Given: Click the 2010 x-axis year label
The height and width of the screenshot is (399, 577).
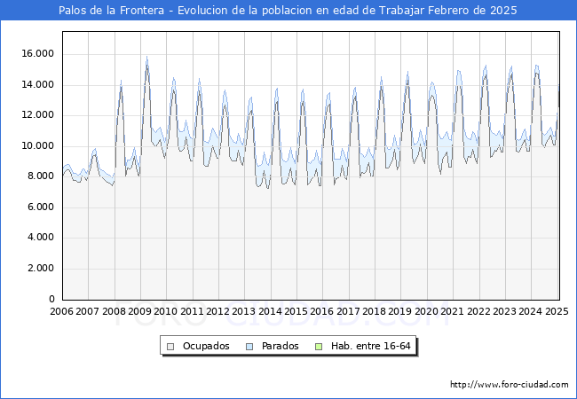Looking at the screenshot, I should click(x=166, y=311).
